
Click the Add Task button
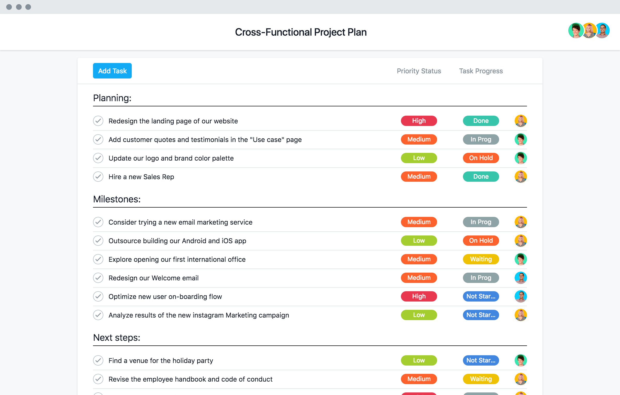112,70
